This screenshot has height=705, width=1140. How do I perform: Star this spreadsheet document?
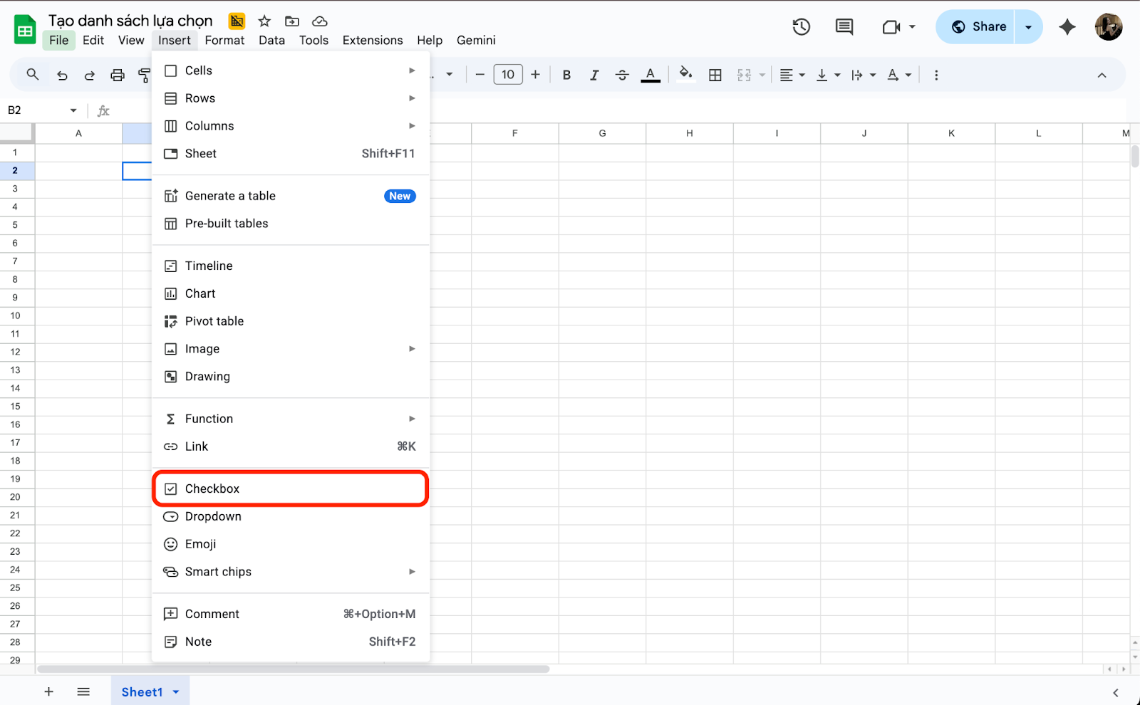(x=264, y=21)
